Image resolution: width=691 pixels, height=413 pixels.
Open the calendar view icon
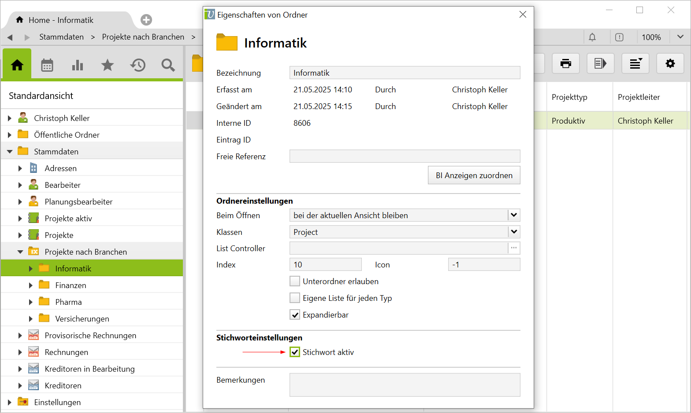[x=47, y=65]
